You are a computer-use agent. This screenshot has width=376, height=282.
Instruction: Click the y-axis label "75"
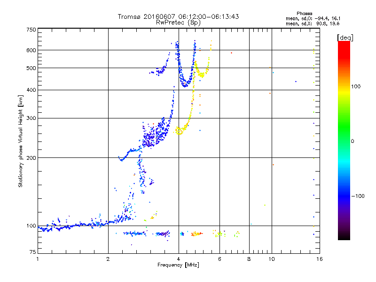[x=32, y=252]
